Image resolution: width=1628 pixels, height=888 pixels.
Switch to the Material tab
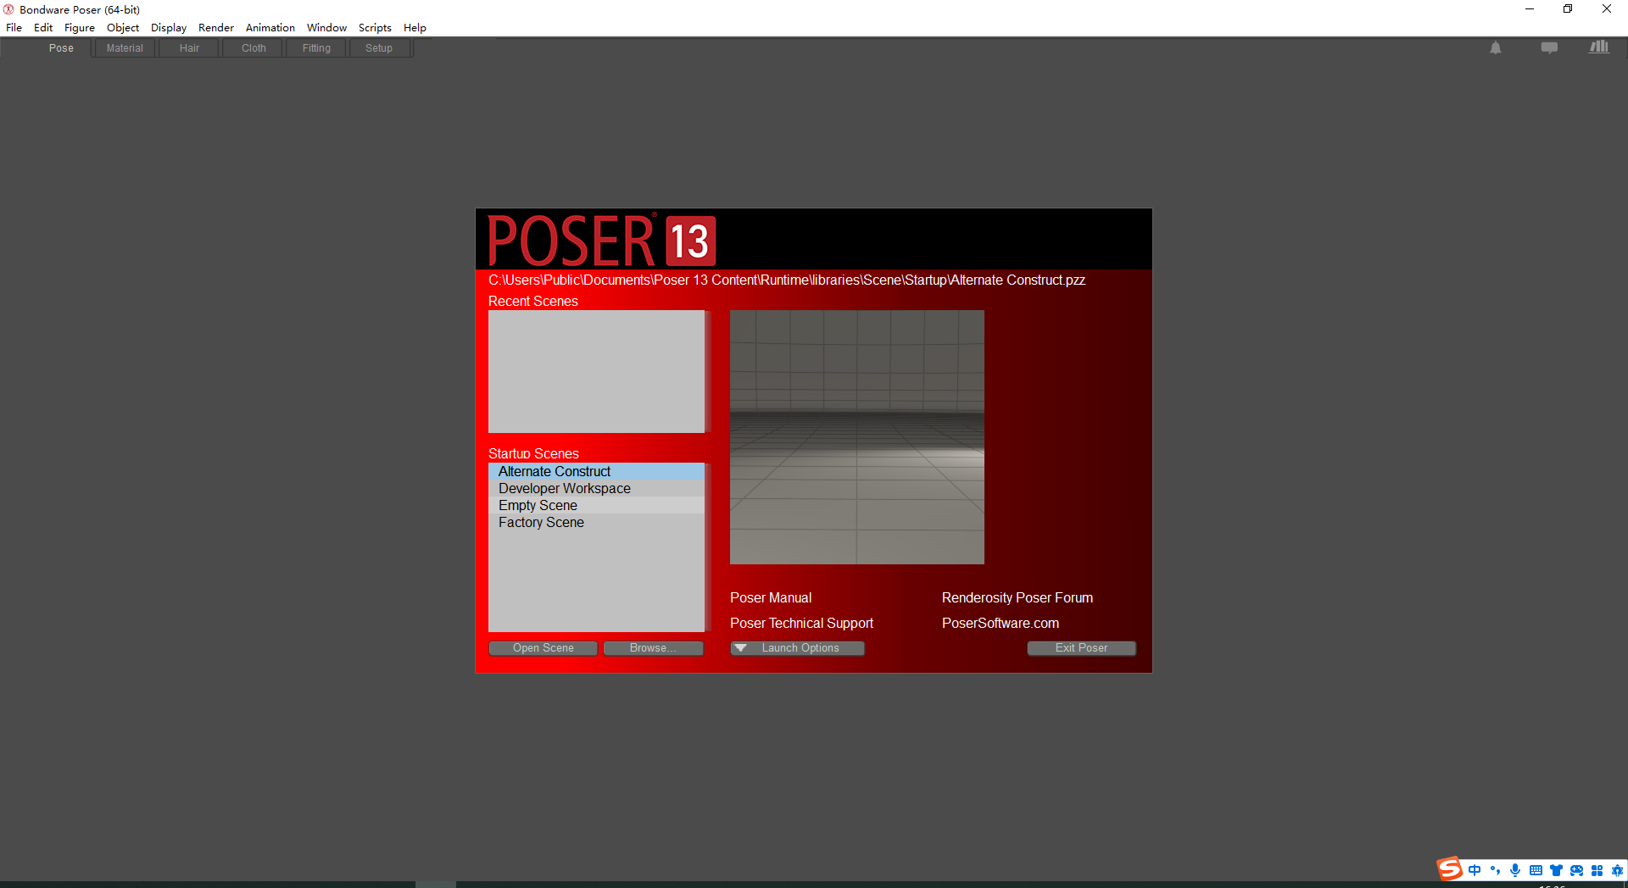coord(124,47)
